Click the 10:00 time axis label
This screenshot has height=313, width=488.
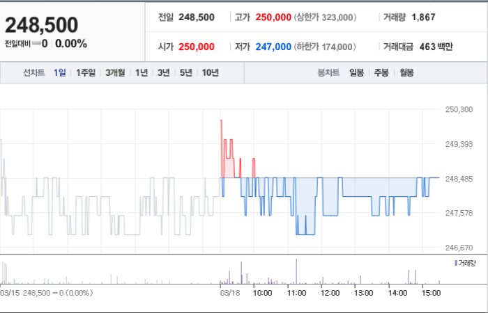262,293
